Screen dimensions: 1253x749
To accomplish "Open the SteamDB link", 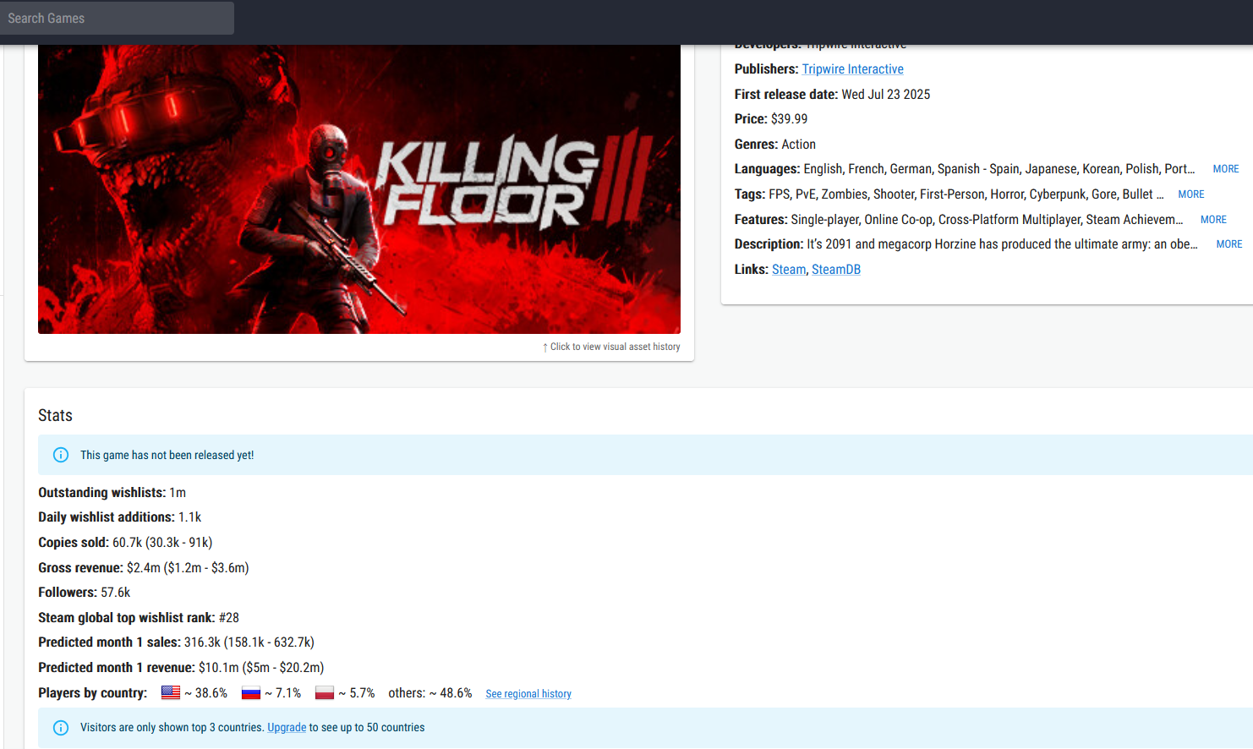I will [x=836, y=270].
